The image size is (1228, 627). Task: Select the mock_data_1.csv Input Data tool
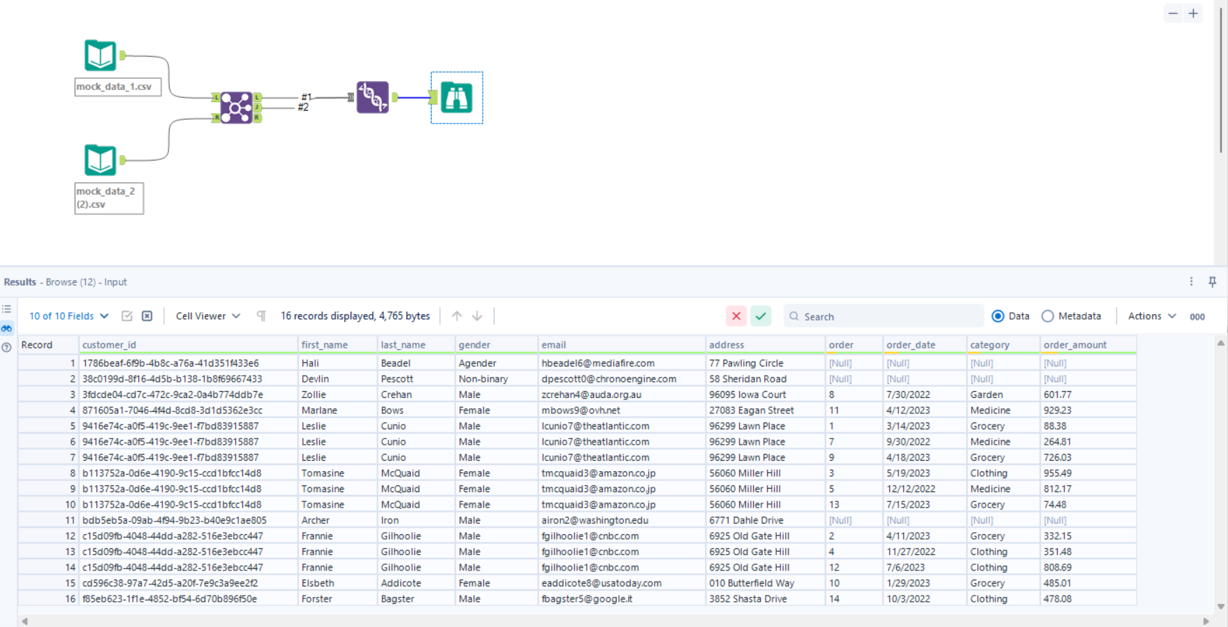pos(100,55)
